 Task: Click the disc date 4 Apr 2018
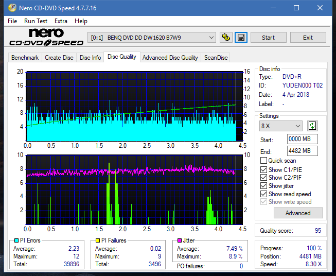[x=296, y=95]
